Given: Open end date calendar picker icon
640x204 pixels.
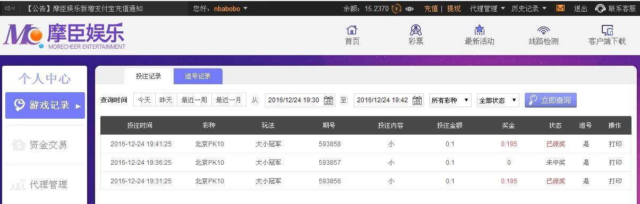Looking at the screenshot, I should pos(417,100).
